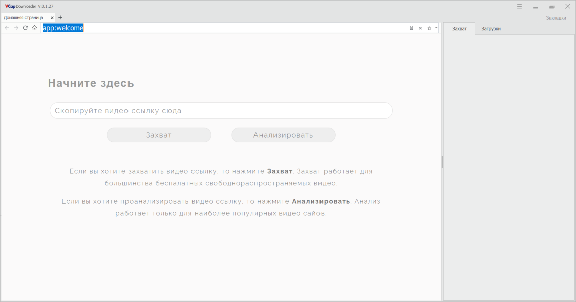The height and width of the screenshot is (302, 576).
Task: Click the paste icon in address bar
Action: [411, 28]
